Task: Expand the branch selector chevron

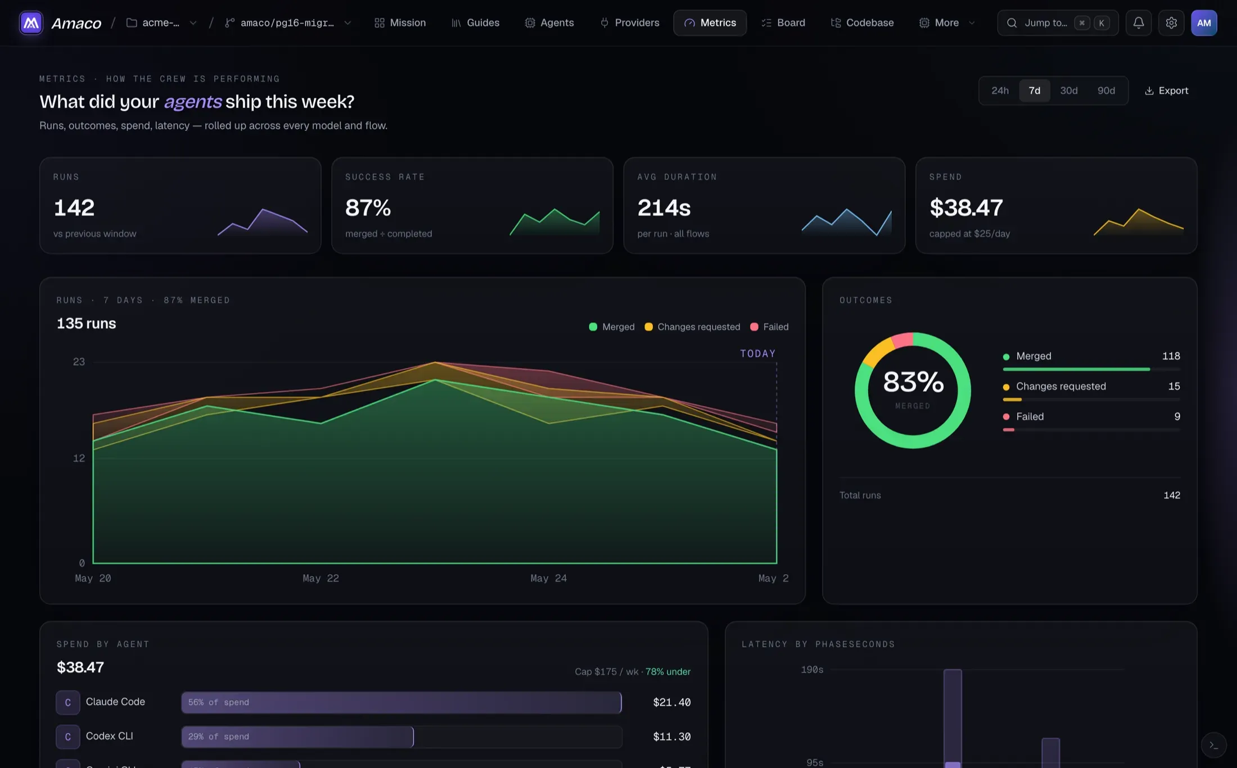Action: [347, 23]
